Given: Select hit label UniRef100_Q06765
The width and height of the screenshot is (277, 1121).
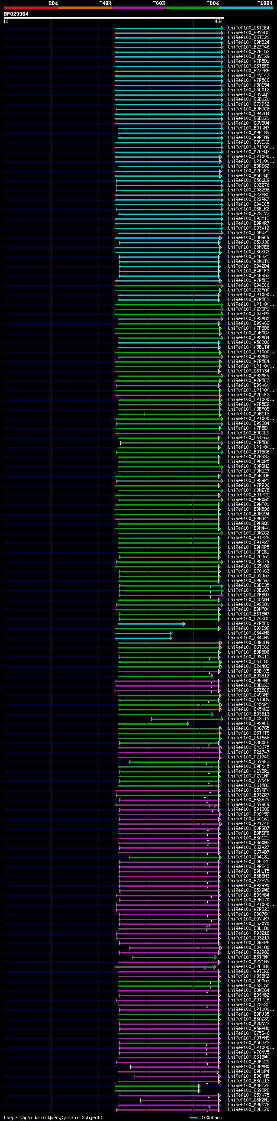Looking at the screenshot, I should pyautogui.click(x=248, y=729).
